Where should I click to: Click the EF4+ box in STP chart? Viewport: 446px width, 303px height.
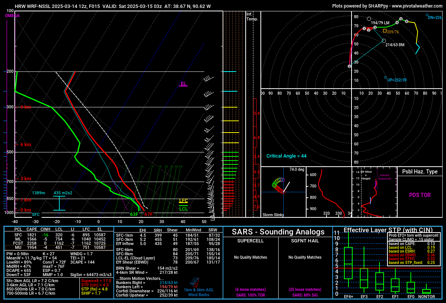click(x=348, y=263)
